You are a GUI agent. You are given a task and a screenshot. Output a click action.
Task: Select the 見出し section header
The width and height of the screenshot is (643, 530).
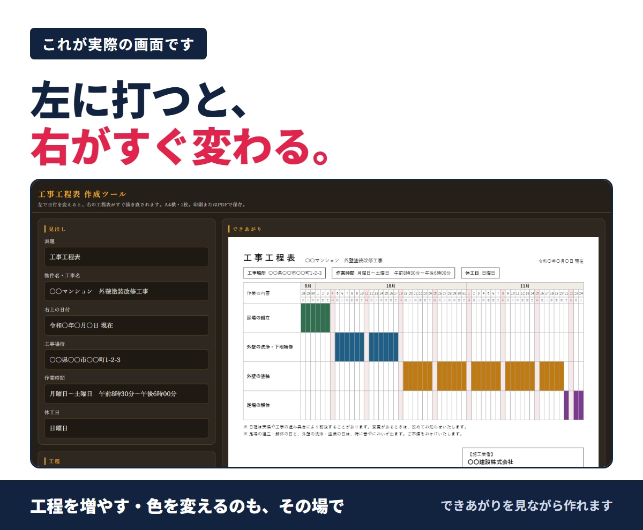click(57, 229)
